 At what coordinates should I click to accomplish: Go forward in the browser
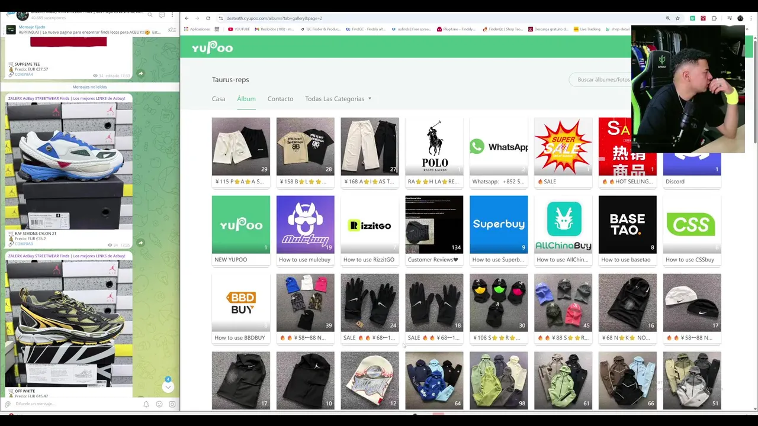click(197, 18)
